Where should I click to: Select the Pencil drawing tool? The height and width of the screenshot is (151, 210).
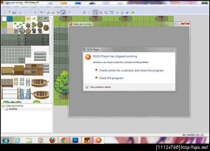[69, 13]
